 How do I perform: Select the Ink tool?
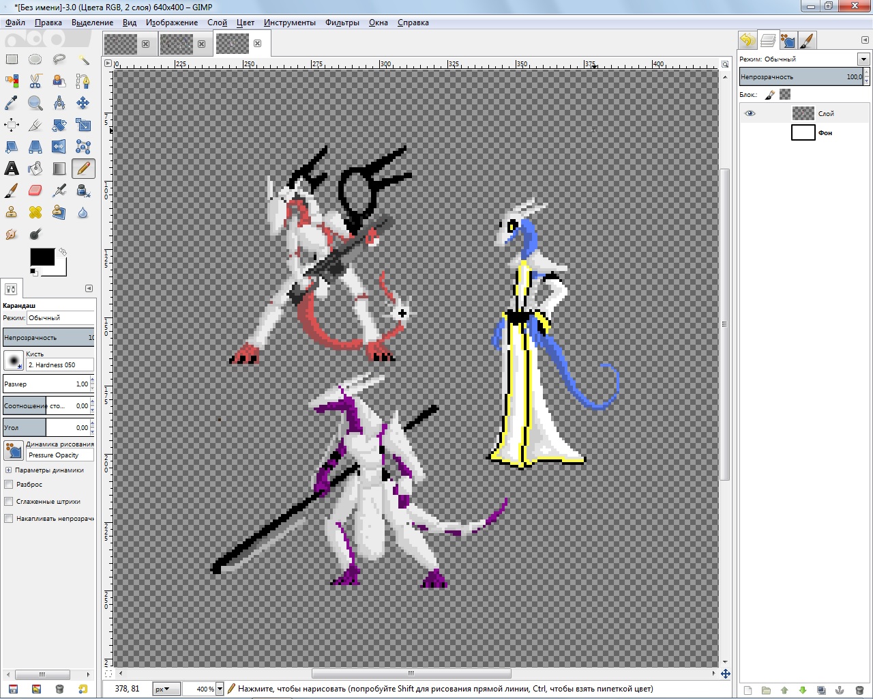click(x=83, y=190)
